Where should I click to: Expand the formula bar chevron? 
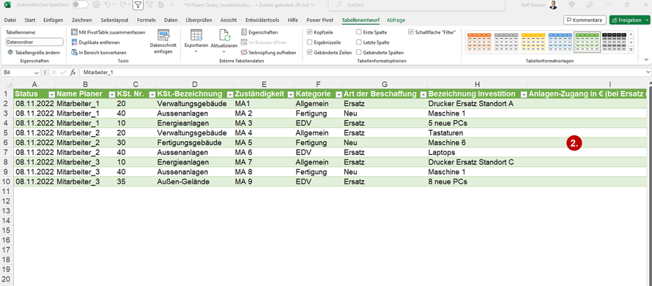[x=648, y=72]
